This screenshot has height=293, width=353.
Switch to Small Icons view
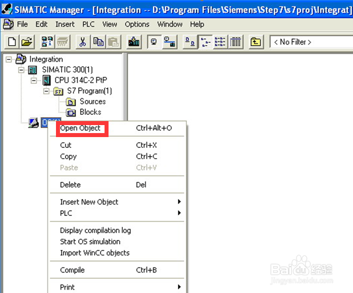[x=205, y=42]
